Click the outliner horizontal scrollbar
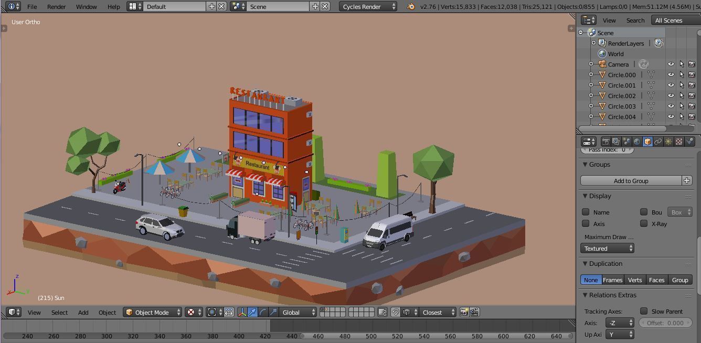 point(622,128)
